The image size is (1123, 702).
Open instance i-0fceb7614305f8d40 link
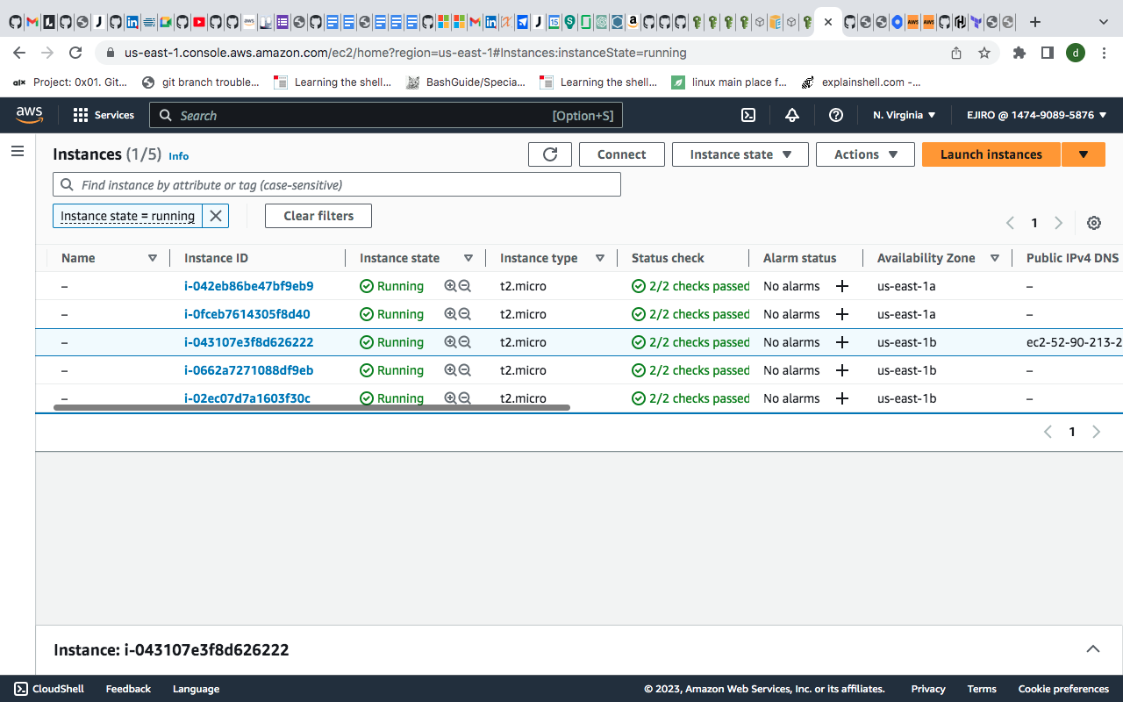tap(247, 314)
